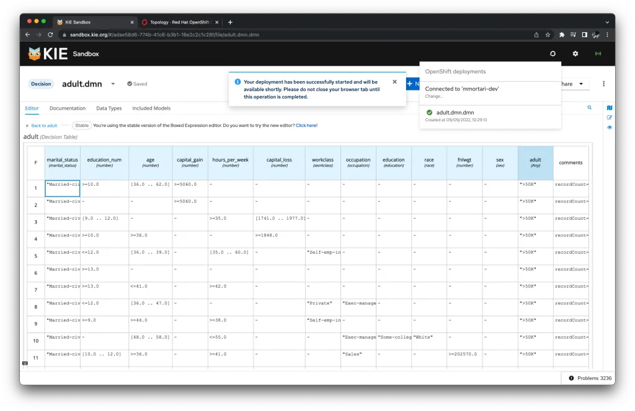Expand the adult.dmn file name dropdown

click(x=113, y=84)
